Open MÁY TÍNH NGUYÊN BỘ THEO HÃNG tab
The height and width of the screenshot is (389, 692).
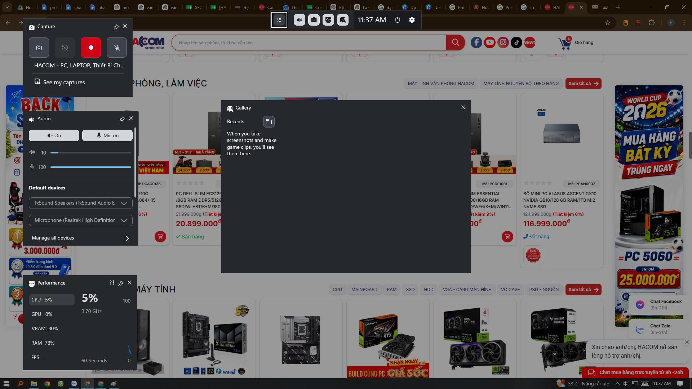[x=521, y=84]
